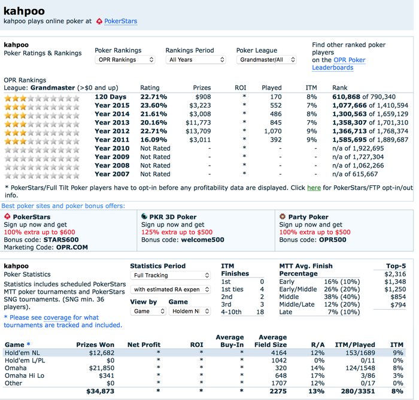Viewport: 419px width, 400px height.
Task: Click the PokerStars logo icon in bonus offers
Action: (7, 216)
